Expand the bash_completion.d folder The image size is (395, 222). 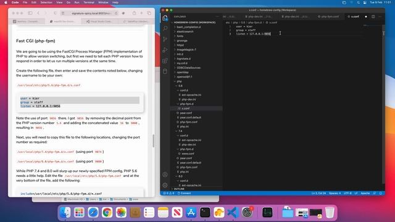click(x=189, y=27)
